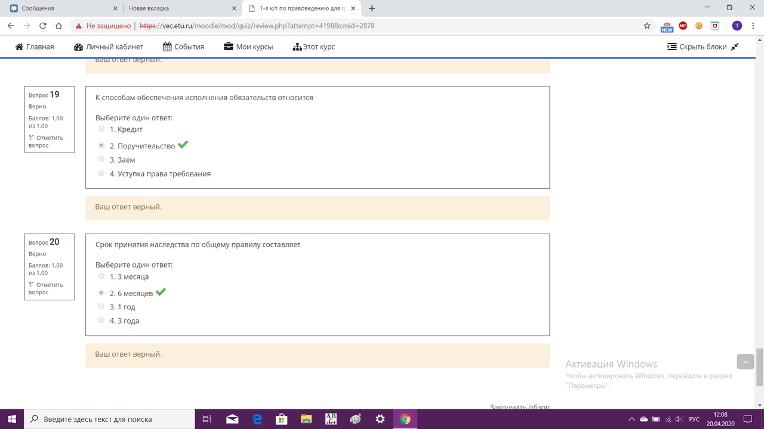Open the События navigation item

(183, 46)
